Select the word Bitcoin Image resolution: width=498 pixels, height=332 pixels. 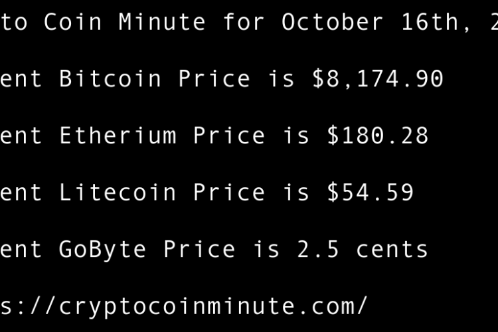[x=110, y=79]
